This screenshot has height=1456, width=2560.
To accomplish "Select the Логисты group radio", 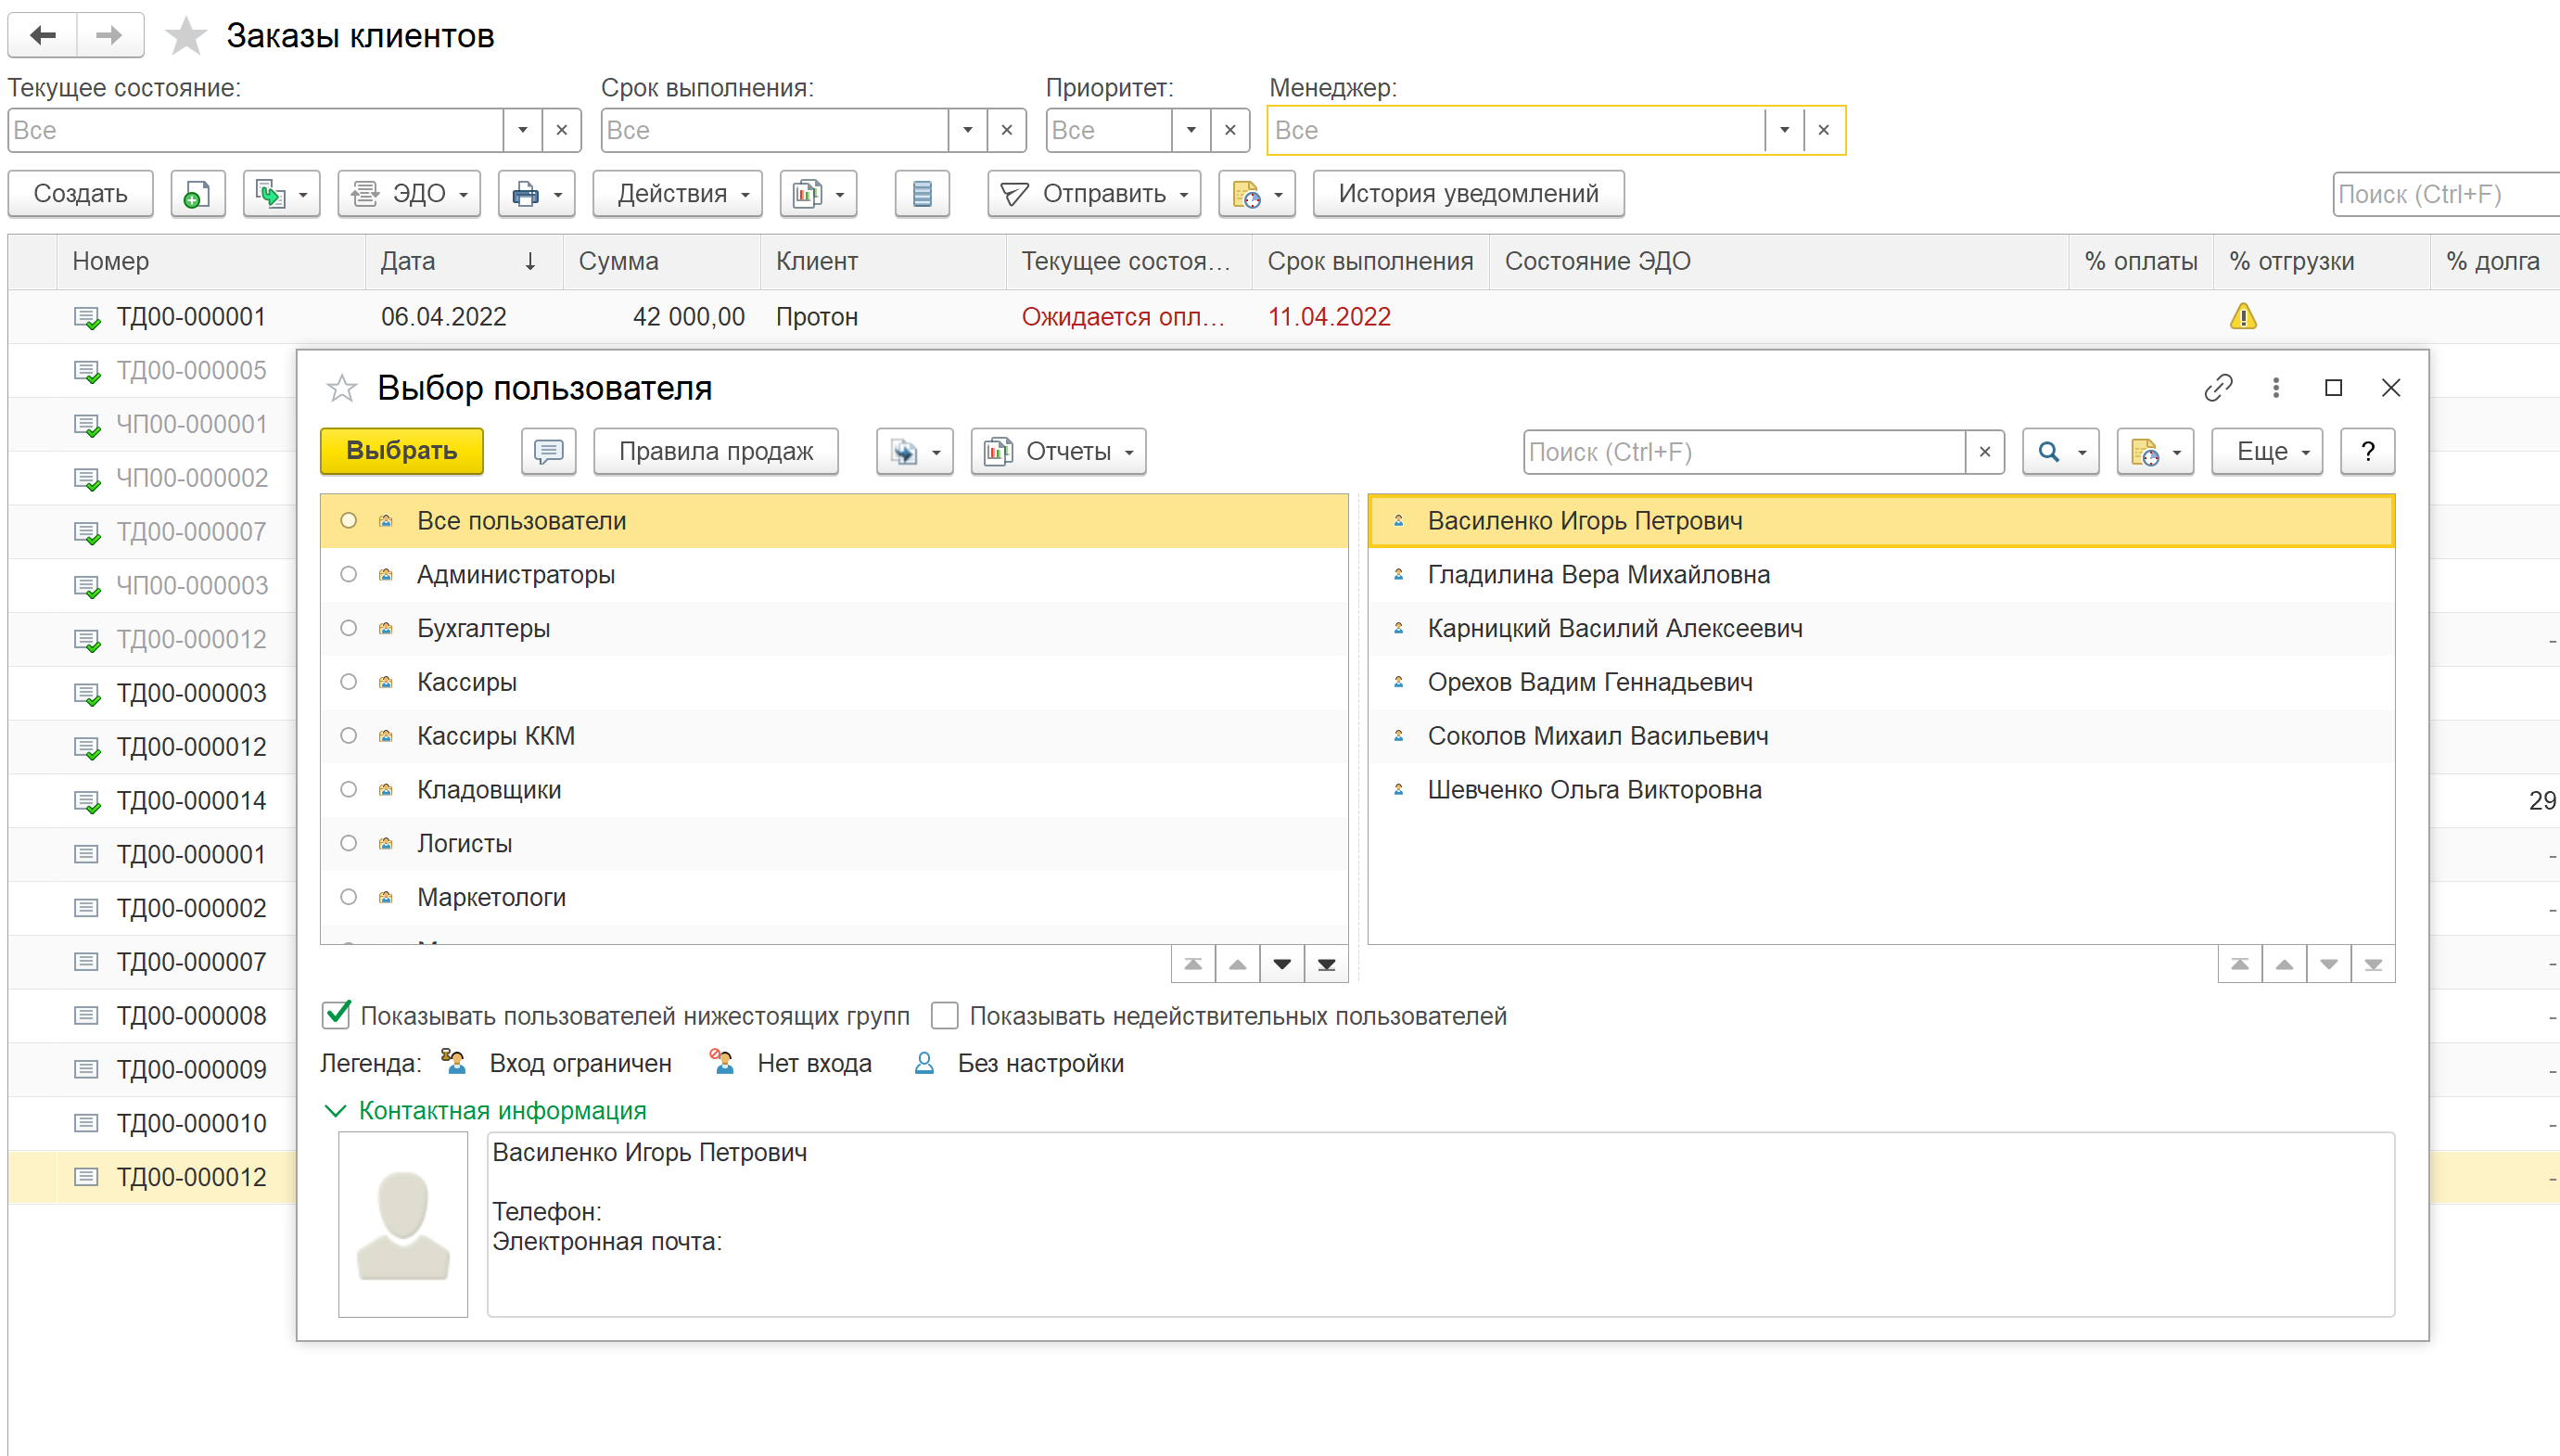I will click(x=348, y=843).
